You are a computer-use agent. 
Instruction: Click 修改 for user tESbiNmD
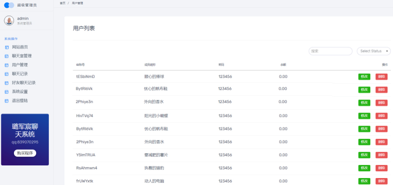(x=364, y=77)
